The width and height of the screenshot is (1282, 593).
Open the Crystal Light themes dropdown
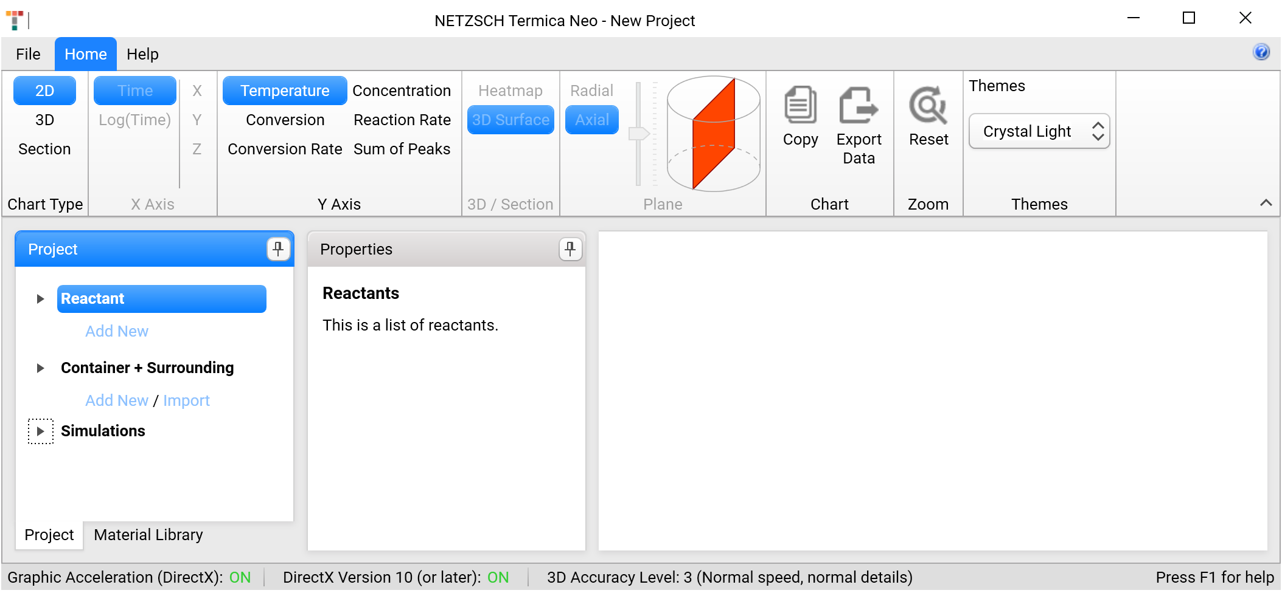tap(1039, 131)
